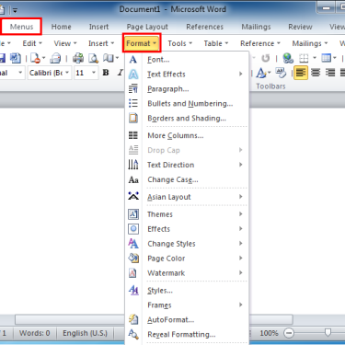
Task: Expand the Page Color submenu
Action: point(241,259)
